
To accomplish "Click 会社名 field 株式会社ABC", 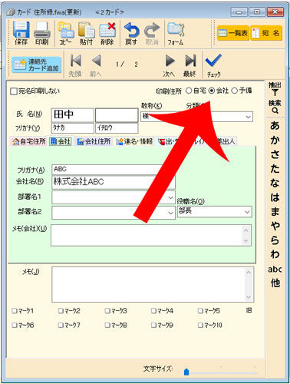I will tap(114, 182).
